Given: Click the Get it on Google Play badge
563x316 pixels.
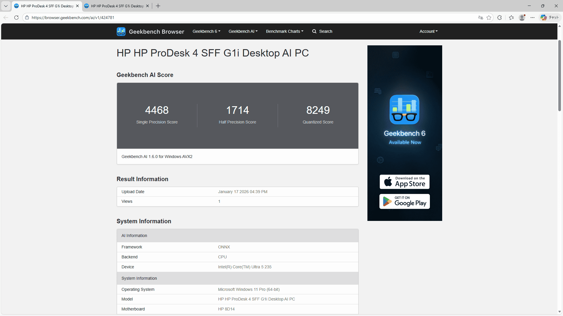Looking at the screenshot, I should tap(404, 201).
